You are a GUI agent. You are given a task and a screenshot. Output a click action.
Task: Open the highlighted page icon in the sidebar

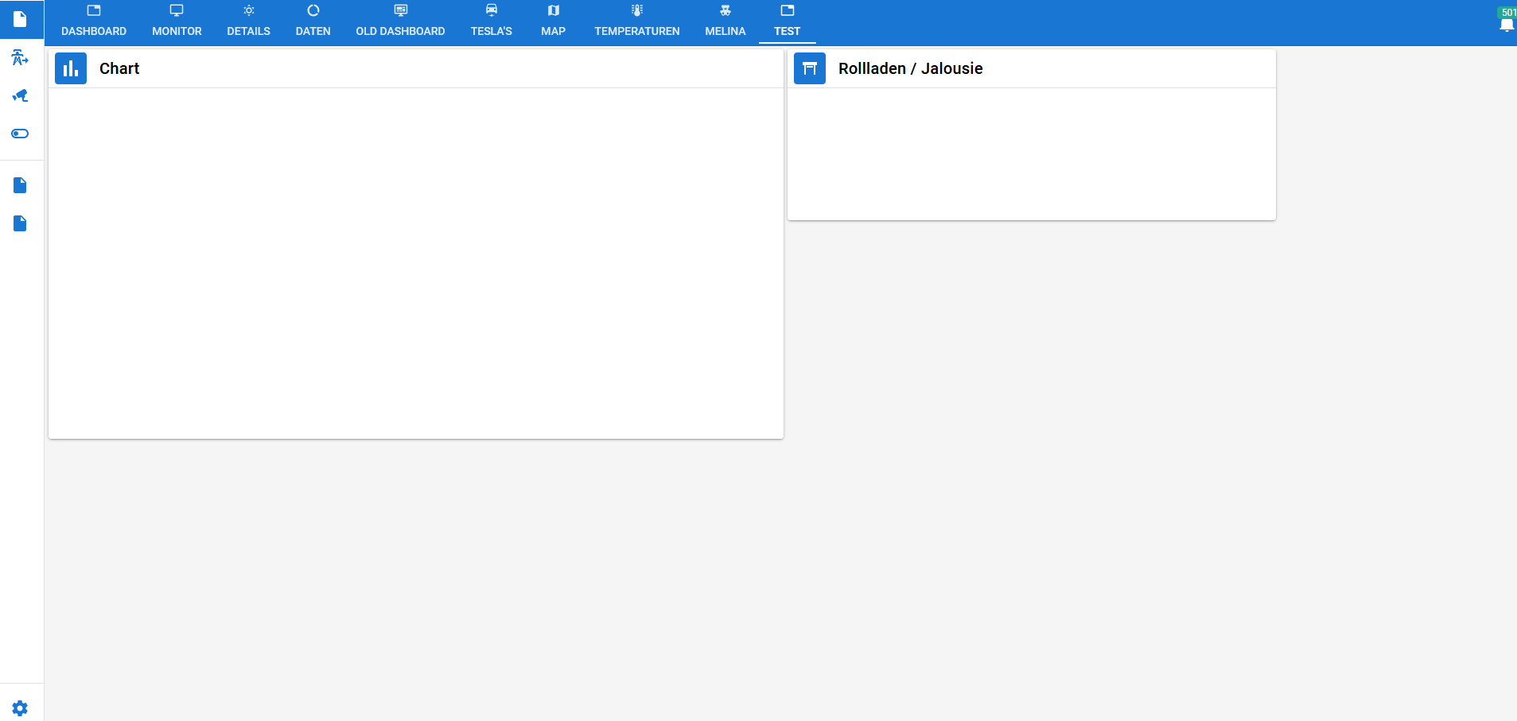21,19
